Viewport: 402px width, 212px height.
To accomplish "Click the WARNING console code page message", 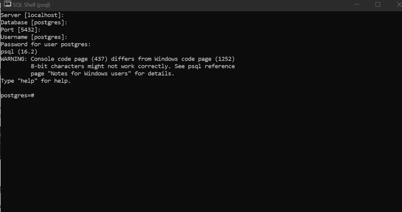I will click(x=117, y=59).
